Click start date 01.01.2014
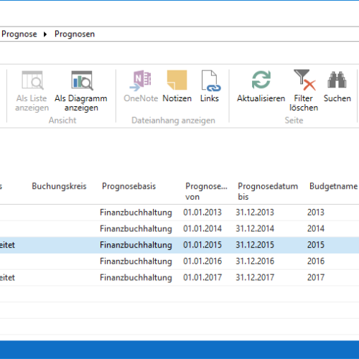 (x=202, y=228)
